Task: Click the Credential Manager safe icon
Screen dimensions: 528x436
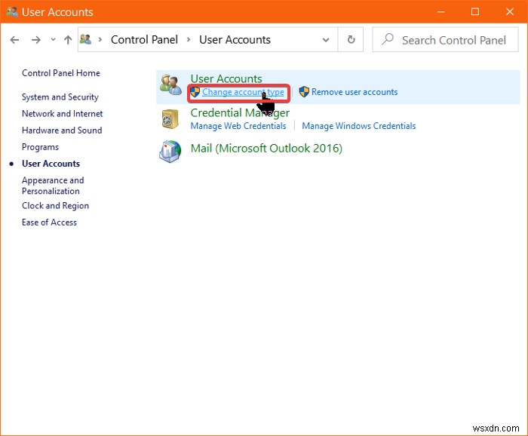Action: click(x=170, y=119)
